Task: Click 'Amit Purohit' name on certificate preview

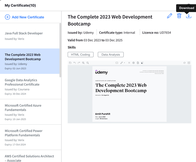Action: [103, 114]
